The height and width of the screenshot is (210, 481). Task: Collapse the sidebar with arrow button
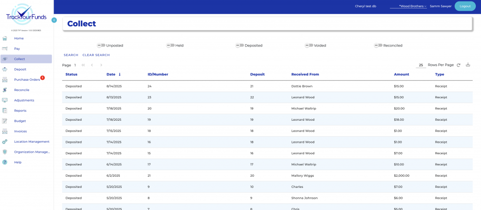(x=54, y=20)
